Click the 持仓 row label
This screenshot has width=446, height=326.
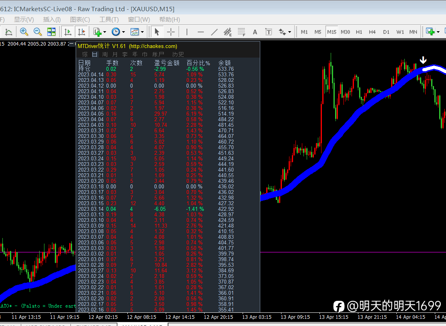click(x=84, y=69)
